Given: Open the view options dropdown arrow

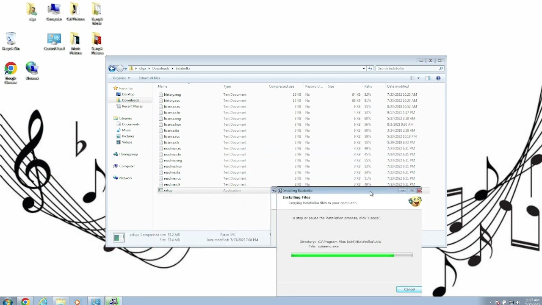Looking at the screenshot, I should click(418, 78).
